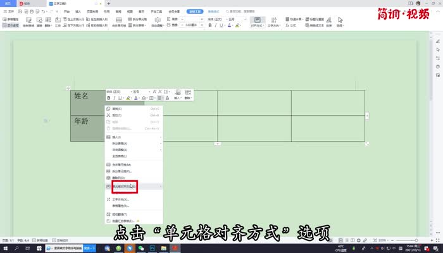Click the Insert table icon in mini toolbar
The image size is (443, 253).
click(x=178, y=95)
